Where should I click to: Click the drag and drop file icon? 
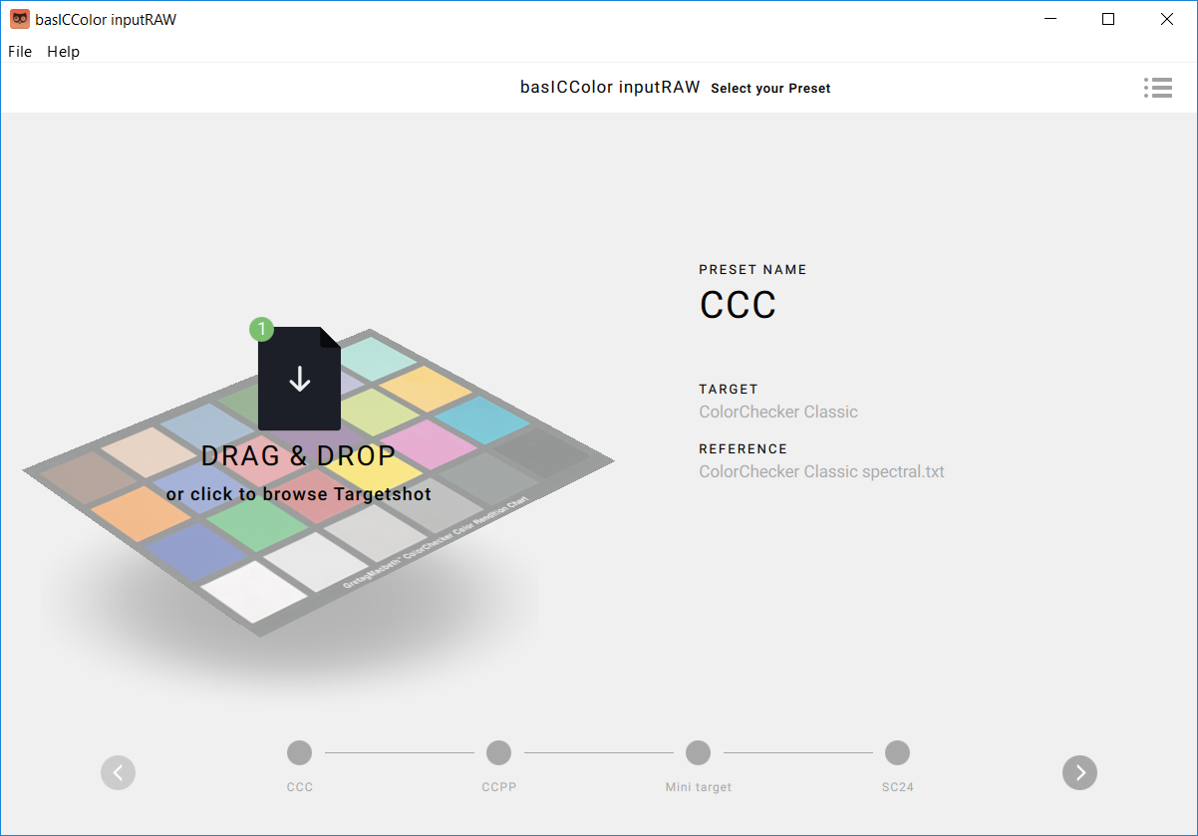click(x=299, y=379)
